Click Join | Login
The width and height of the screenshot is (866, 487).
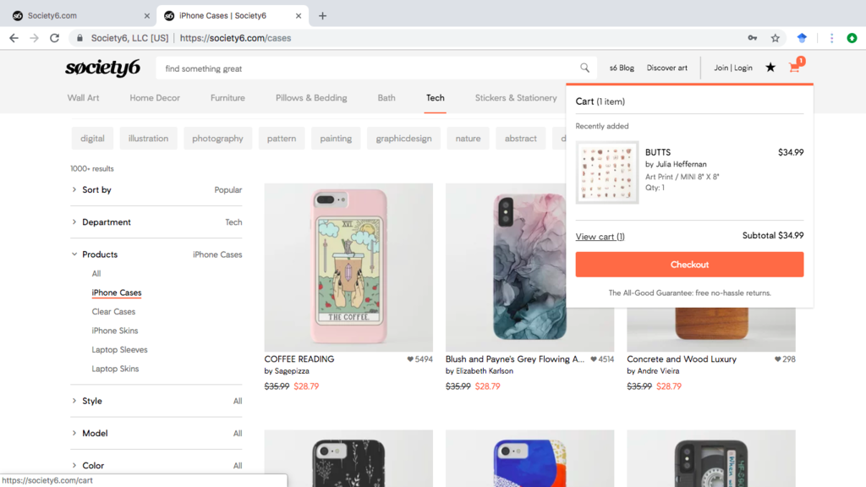pyautogui.click(x=733, y=68)
